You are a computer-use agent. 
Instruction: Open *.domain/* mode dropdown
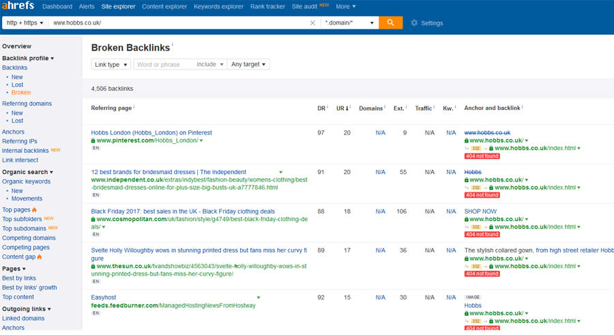pos(350,23)
